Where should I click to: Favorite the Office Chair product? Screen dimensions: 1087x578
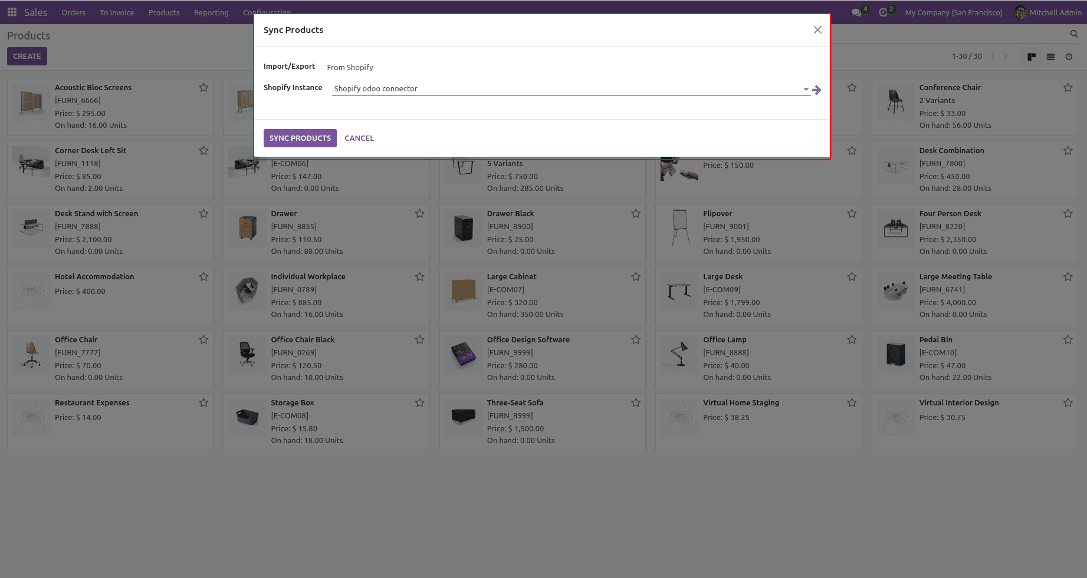[203, 339]
